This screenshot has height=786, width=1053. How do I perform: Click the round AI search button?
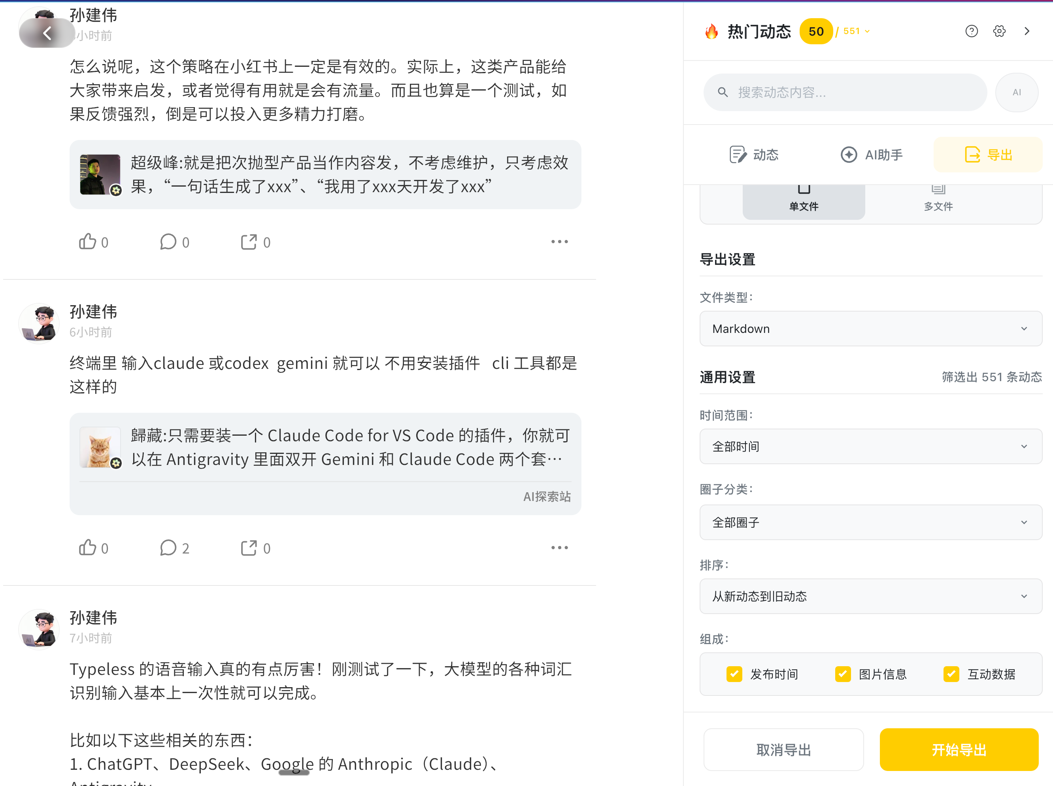(1016, 92)
